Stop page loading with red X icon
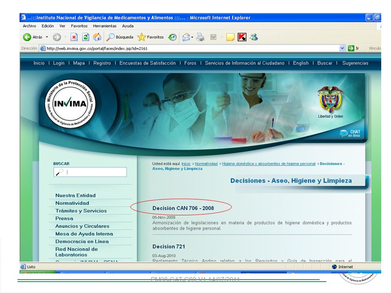Viewport: 391px width, 293px height. [74, 37]
